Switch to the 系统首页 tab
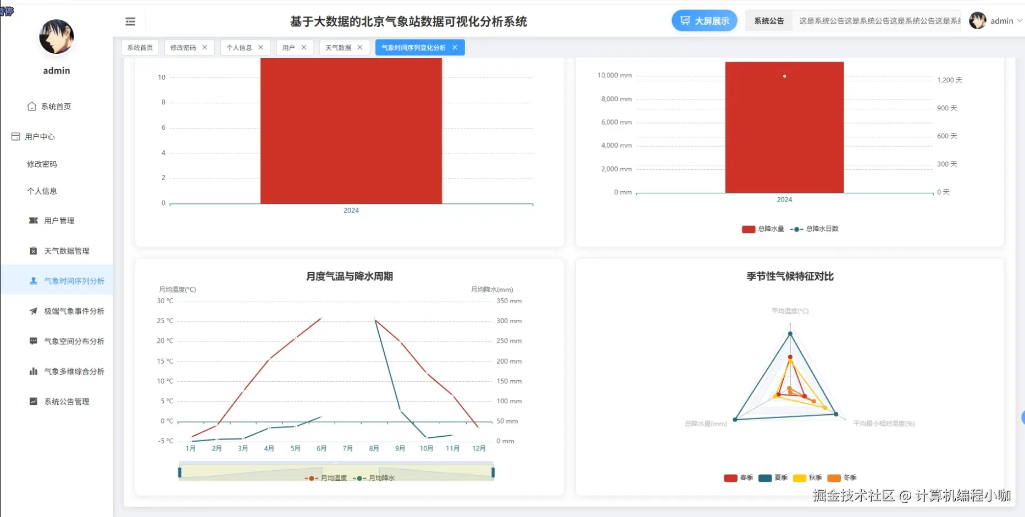This screenshot has height=517, width=1025. tap(140, 48)
